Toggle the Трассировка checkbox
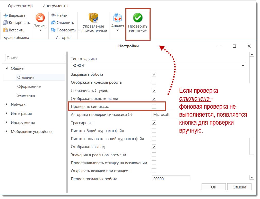 click(154, 123)
